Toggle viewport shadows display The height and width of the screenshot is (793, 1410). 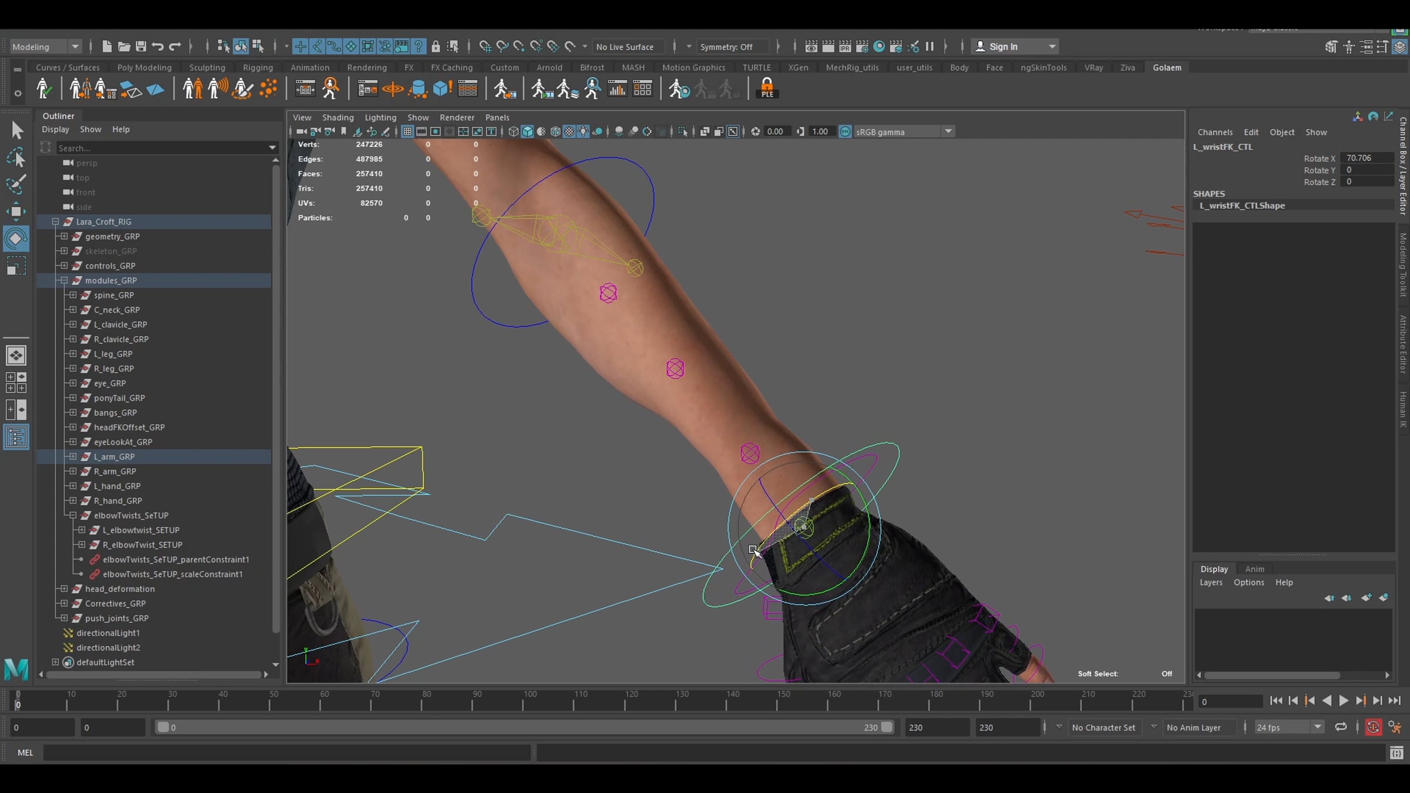597,132
